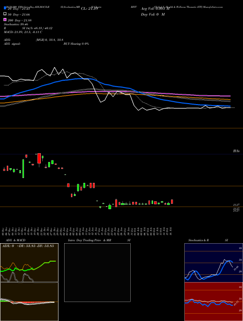Click the 'ADX: 0 +DY: 53.85 -DY: 53.85' header
This screenshot has height=321, width=243.
[x=28, y=246]
